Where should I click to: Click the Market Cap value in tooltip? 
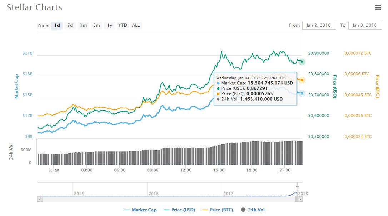tap(270, 83)
